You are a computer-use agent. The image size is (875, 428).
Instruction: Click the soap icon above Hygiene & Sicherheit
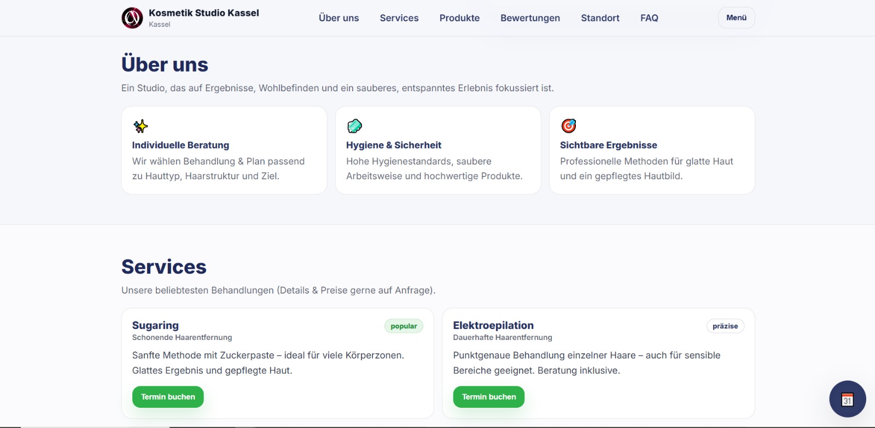click(x=354, y=126)
